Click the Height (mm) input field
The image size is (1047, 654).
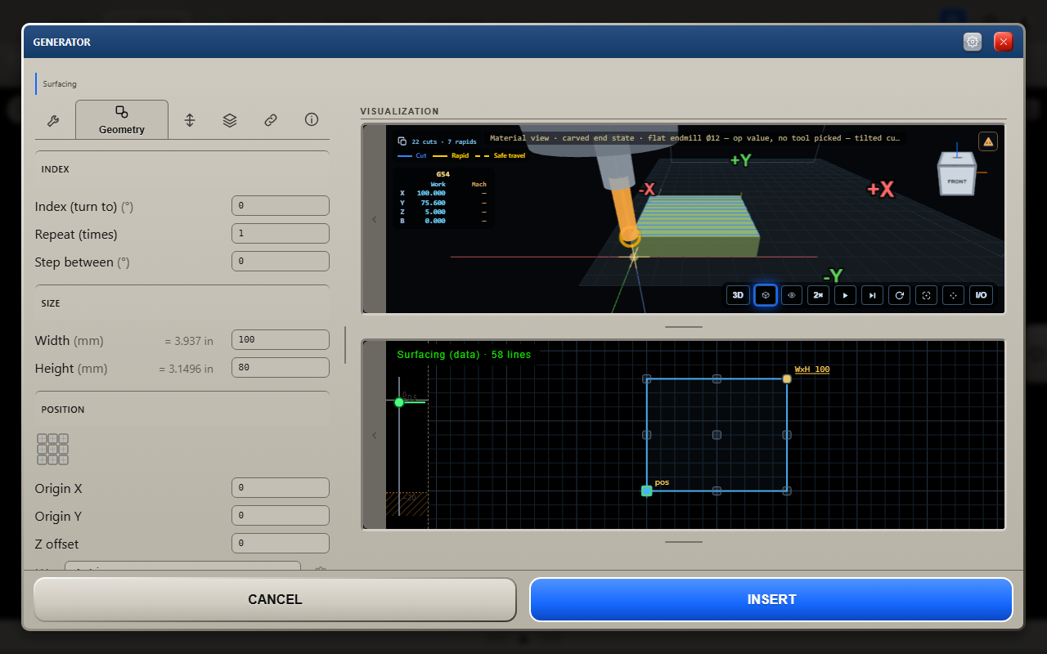(x=281, y=368)
